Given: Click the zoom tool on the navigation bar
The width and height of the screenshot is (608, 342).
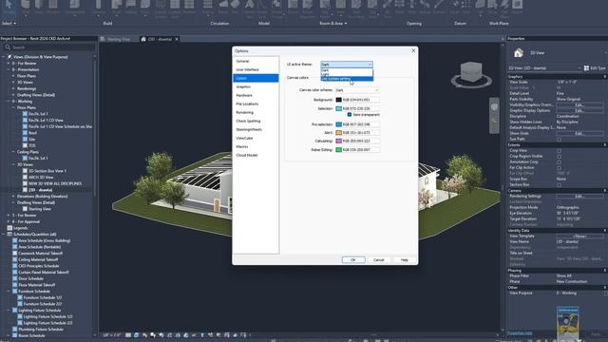Looking at the screenshot, I should point(494,121).
